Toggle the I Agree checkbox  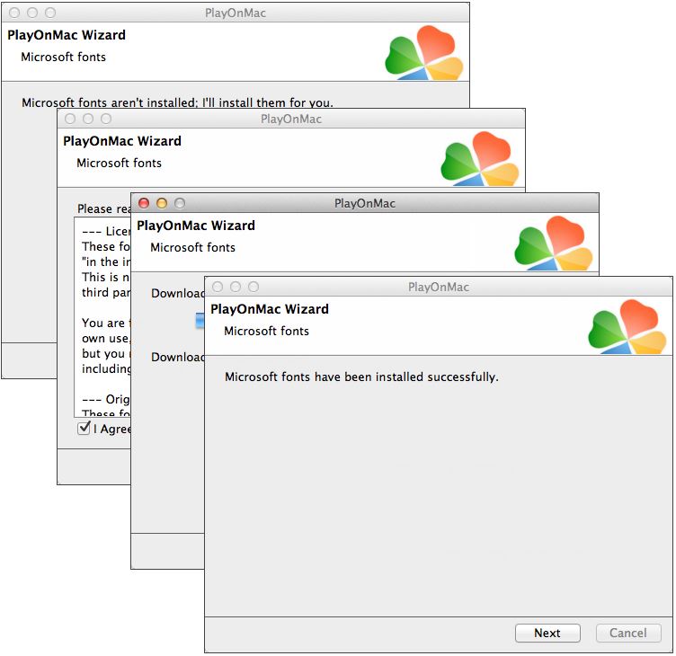coord(84,429)
